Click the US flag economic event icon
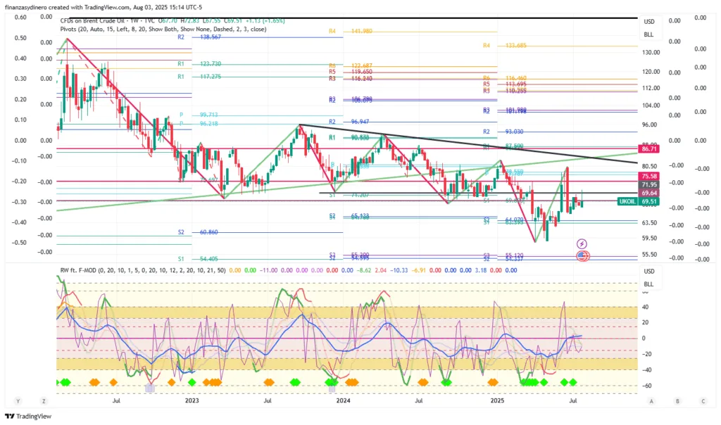Viewport: 721px width, 425px height. 582,256
